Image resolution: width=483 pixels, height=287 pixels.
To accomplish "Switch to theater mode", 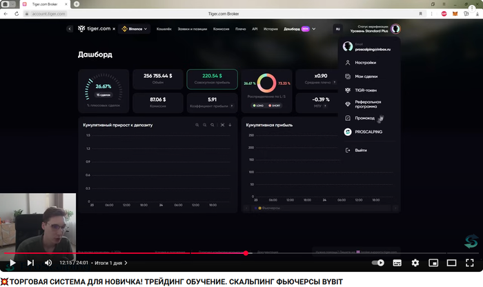I will (451, 263).
